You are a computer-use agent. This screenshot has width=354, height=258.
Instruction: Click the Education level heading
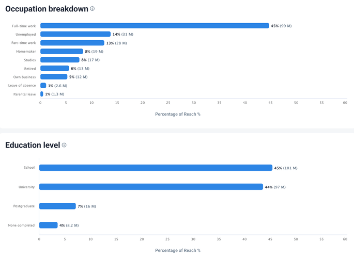[x=33, y=145]
